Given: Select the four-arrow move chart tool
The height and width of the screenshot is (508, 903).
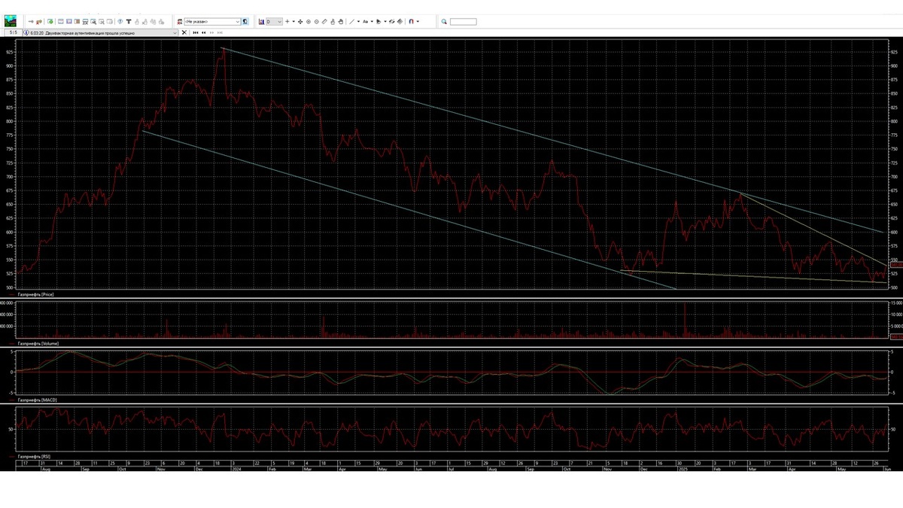Looking at the screenshot, I should (x=300, y=22).
